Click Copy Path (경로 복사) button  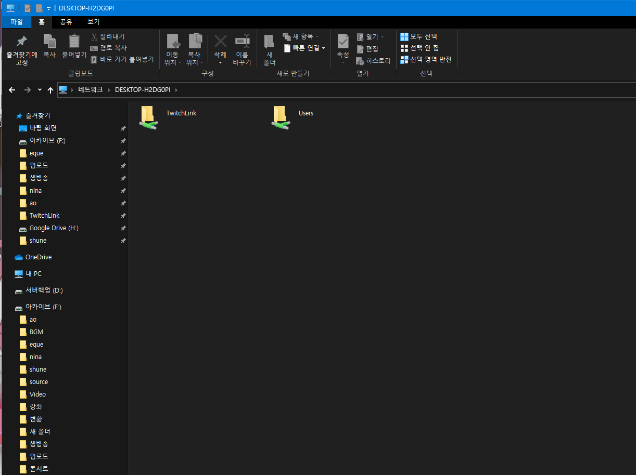[x=108, y=48]
